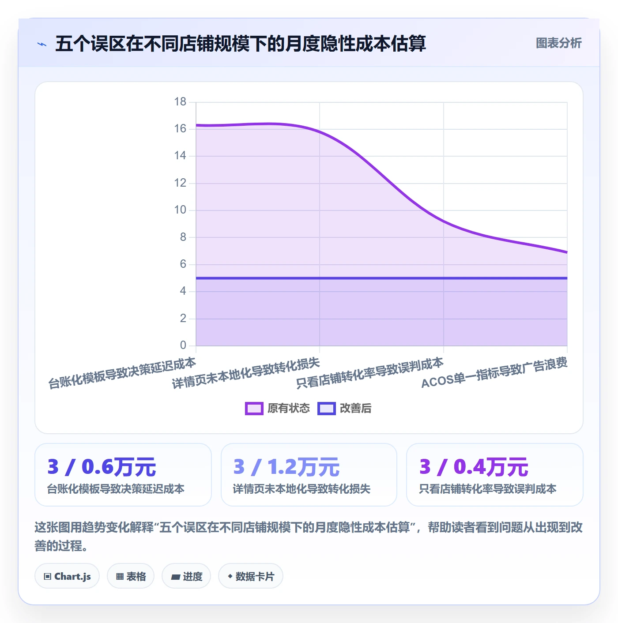Click x-axis label 详情页未本地化导致转化损失
Viewport: 618px width, 623px height.
(246, 373)
